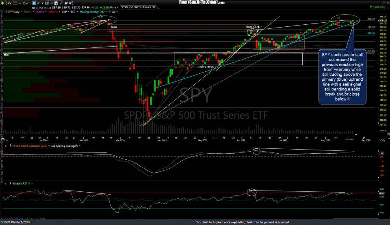Click the 5Y time range button

pyautogui.click(x=2, y=218)
